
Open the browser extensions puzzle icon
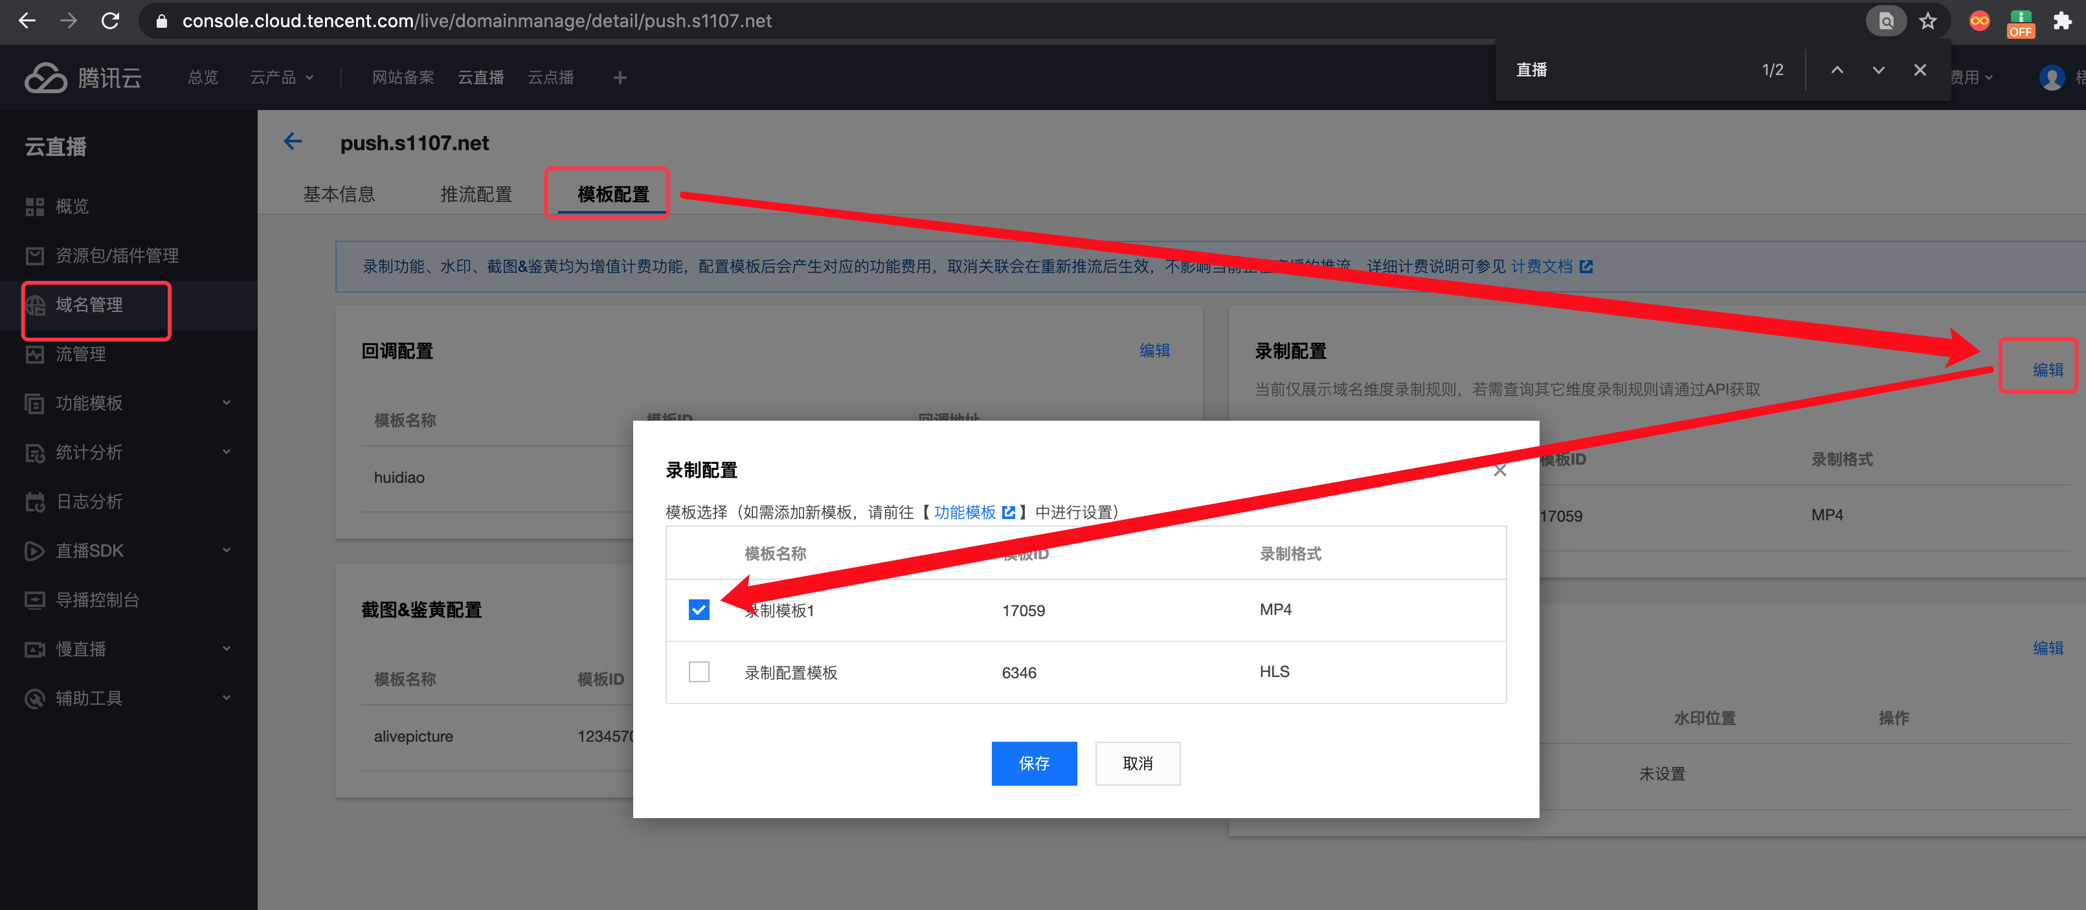[x=2061, y=21]
